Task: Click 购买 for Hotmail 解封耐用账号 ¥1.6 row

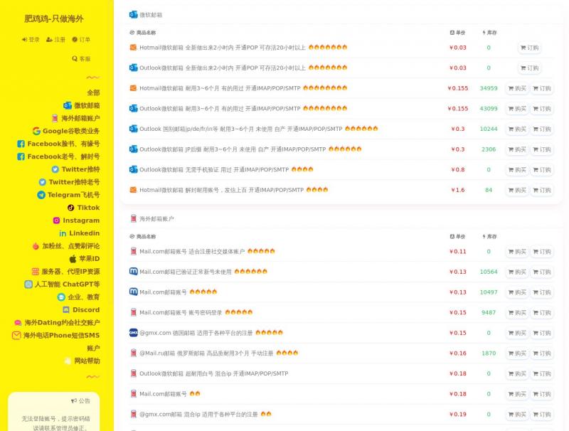Action: [x=518, y=190]
